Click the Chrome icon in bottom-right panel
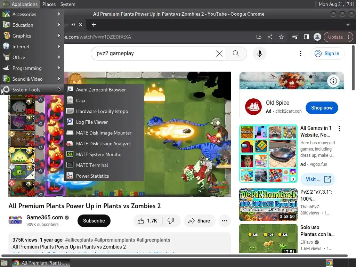Screen dimensions: 356x267 pos(329,263)
